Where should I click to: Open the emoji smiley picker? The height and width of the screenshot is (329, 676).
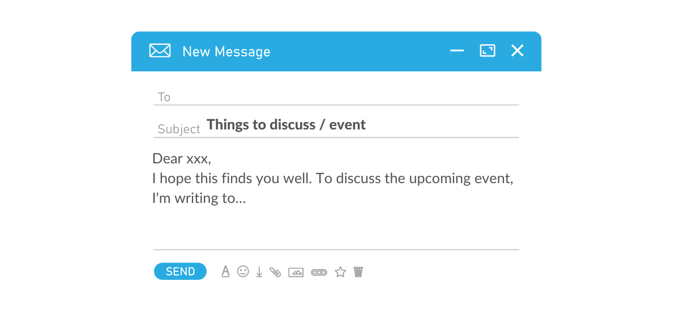[x=243, y=272]
